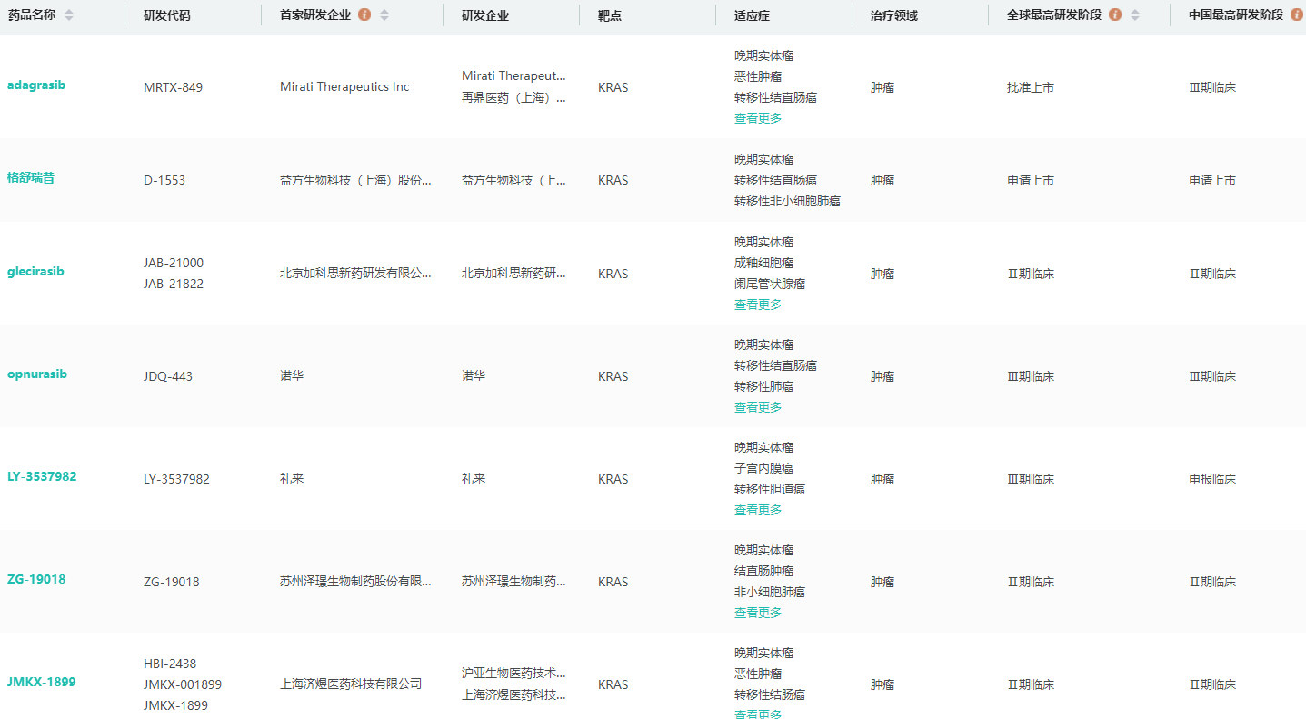Click the 适应症 column header
This screenshot has width=1306, height=719.
coord(752,15)
